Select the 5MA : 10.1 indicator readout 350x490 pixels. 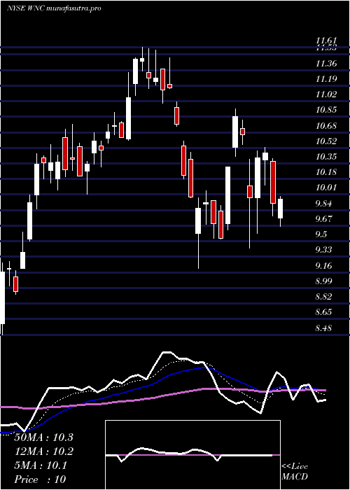[41, 465]
